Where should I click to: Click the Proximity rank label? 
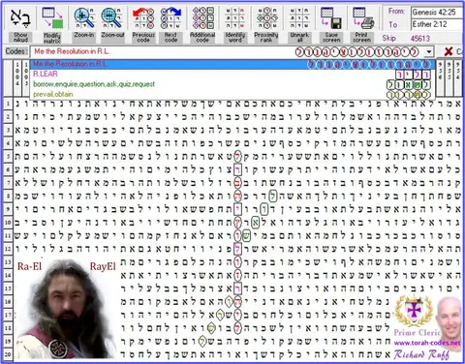pos(266,38)
